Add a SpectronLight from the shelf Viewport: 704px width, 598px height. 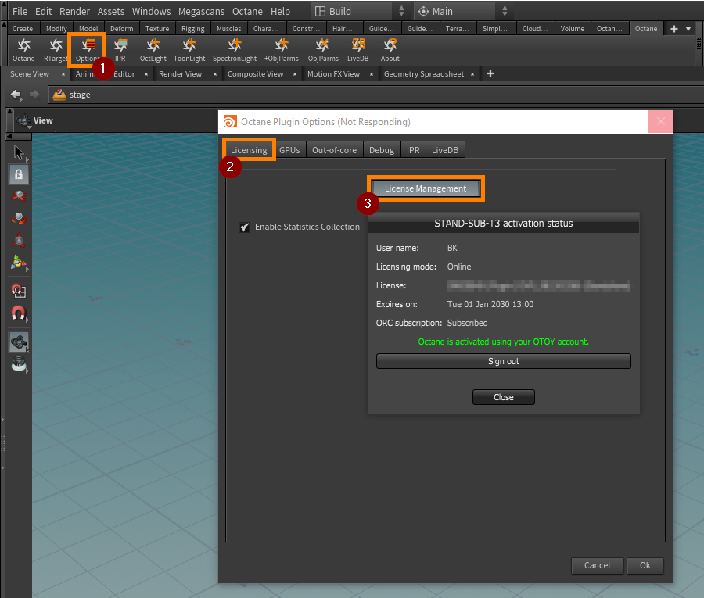[x=235, y=49]
